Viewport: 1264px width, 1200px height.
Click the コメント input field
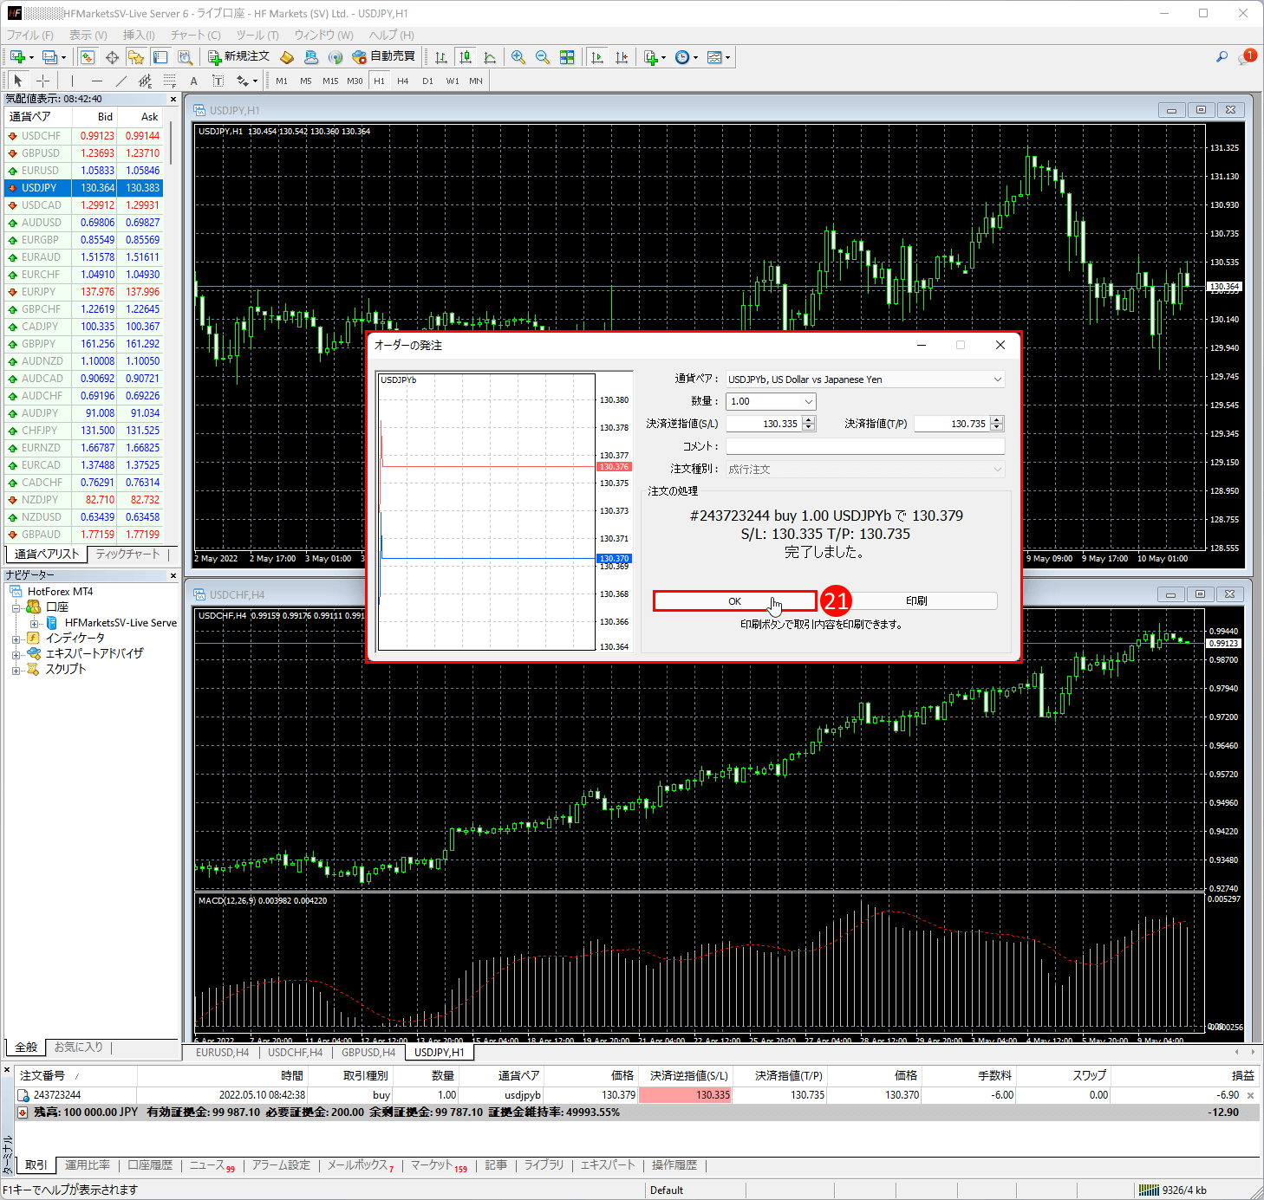point(864,446)
